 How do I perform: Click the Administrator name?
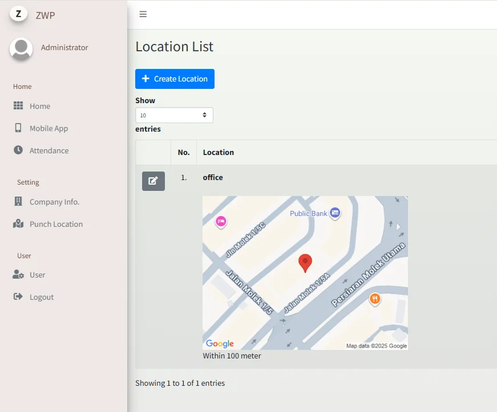[x=64, y=47]
